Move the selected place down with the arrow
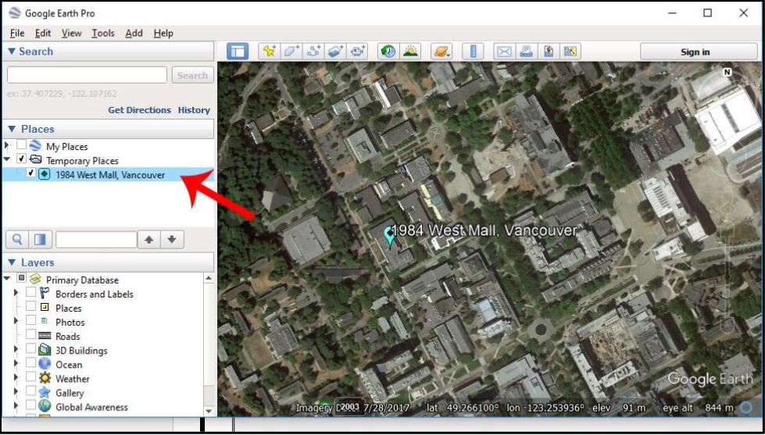 point(172,240)
